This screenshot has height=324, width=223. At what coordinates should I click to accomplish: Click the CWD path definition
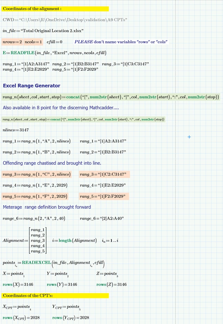coord(65,20)
